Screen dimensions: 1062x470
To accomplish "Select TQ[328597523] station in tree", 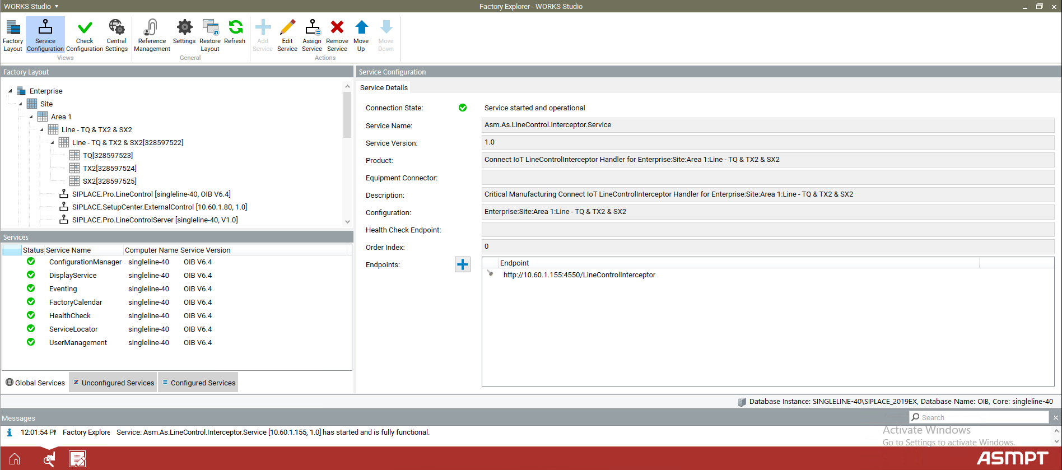I will click(x=108, y=155).
